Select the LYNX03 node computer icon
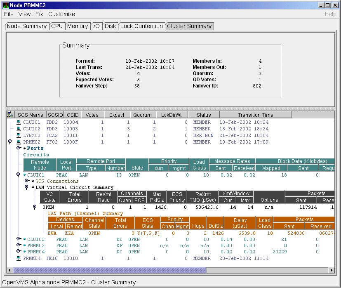This screenshot has width=341, height=288. (x=19, y=135)
